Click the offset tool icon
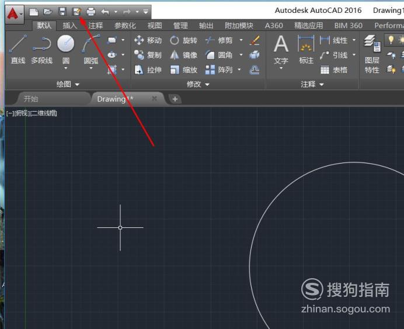404x329 pixels. coord(255,70)
